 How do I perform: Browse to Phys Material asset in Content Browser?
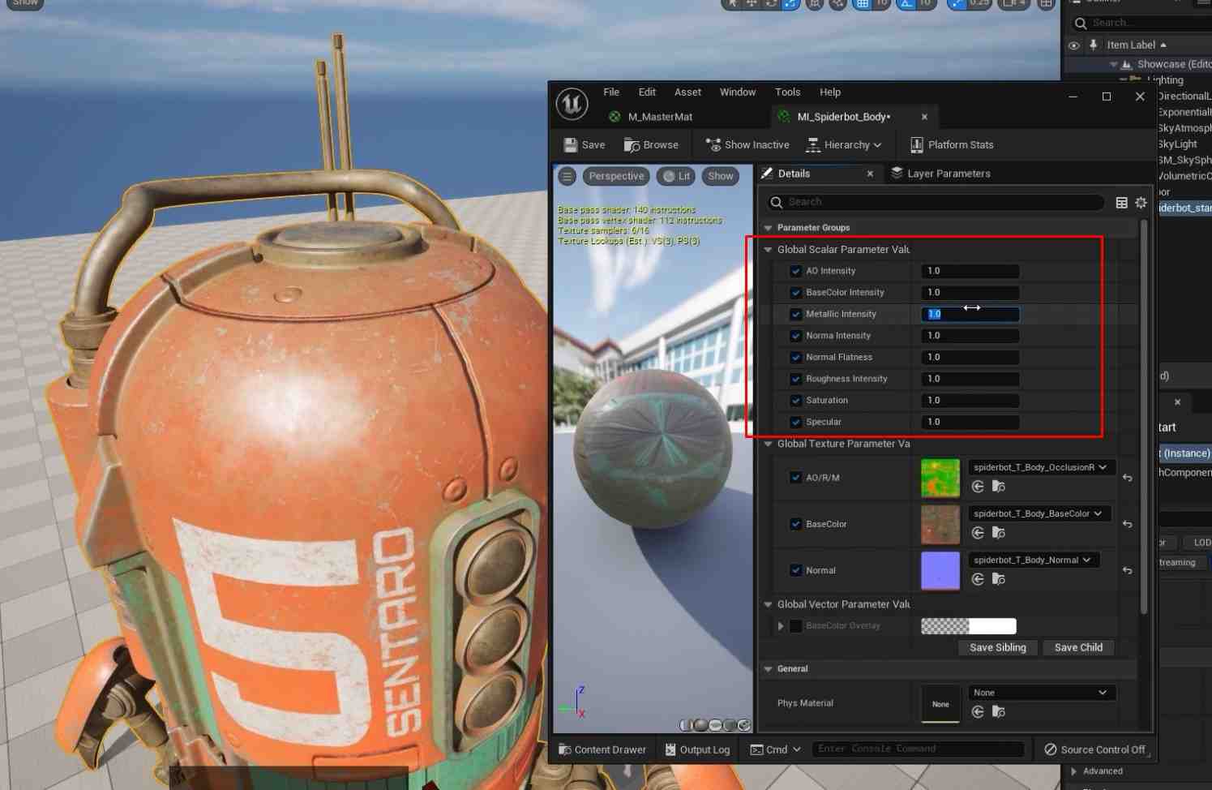pyautogui.click(x=999, y=711)
